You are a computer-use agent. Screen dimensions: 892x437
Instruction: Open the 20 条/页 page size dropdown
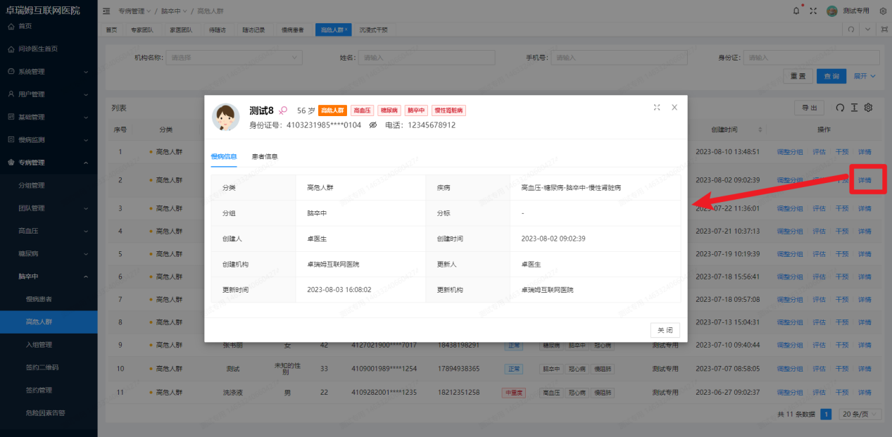point(859,414)
